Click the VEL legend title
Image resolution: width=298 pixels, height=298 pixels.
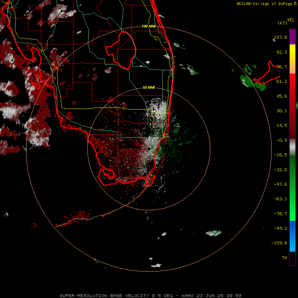291,20
